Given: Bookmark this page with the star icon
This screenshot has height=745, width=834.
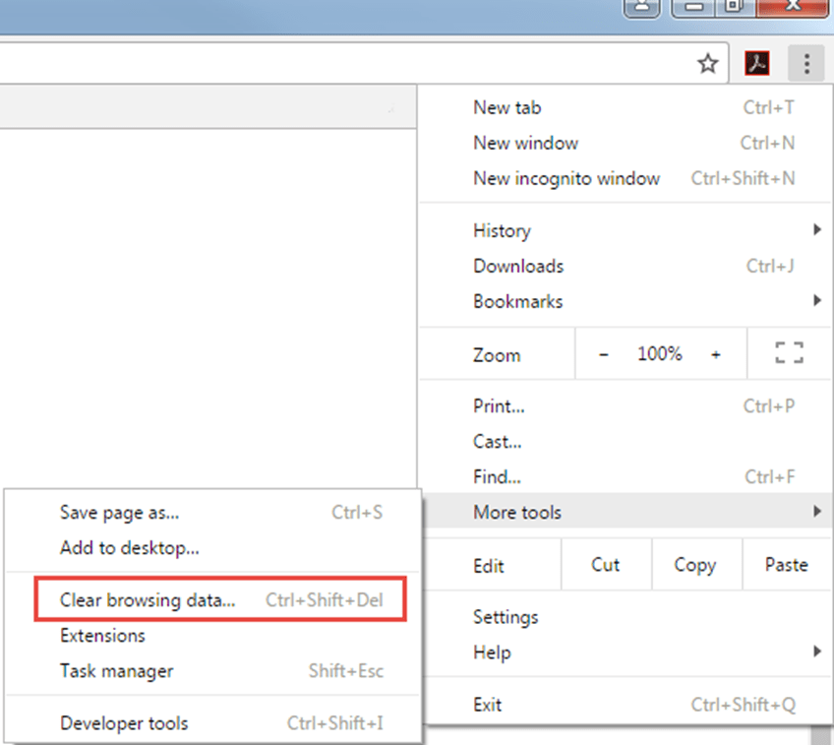Looking at the screenshot, I should (708, 64).
